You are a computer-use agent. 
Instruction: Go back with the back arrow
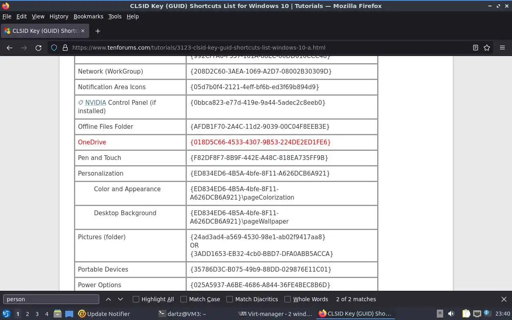coord(10,48)
